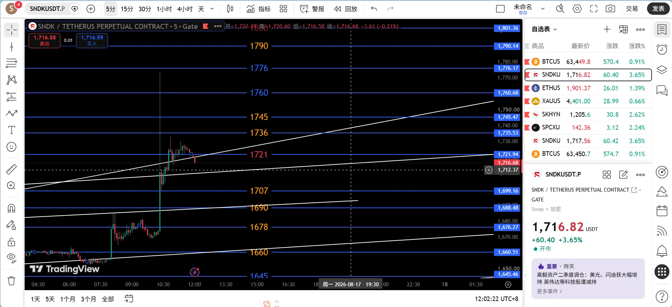The height and width of the screenshot is (307, 672).
Task: Open the user profile avatar menu
Action: 11,8
